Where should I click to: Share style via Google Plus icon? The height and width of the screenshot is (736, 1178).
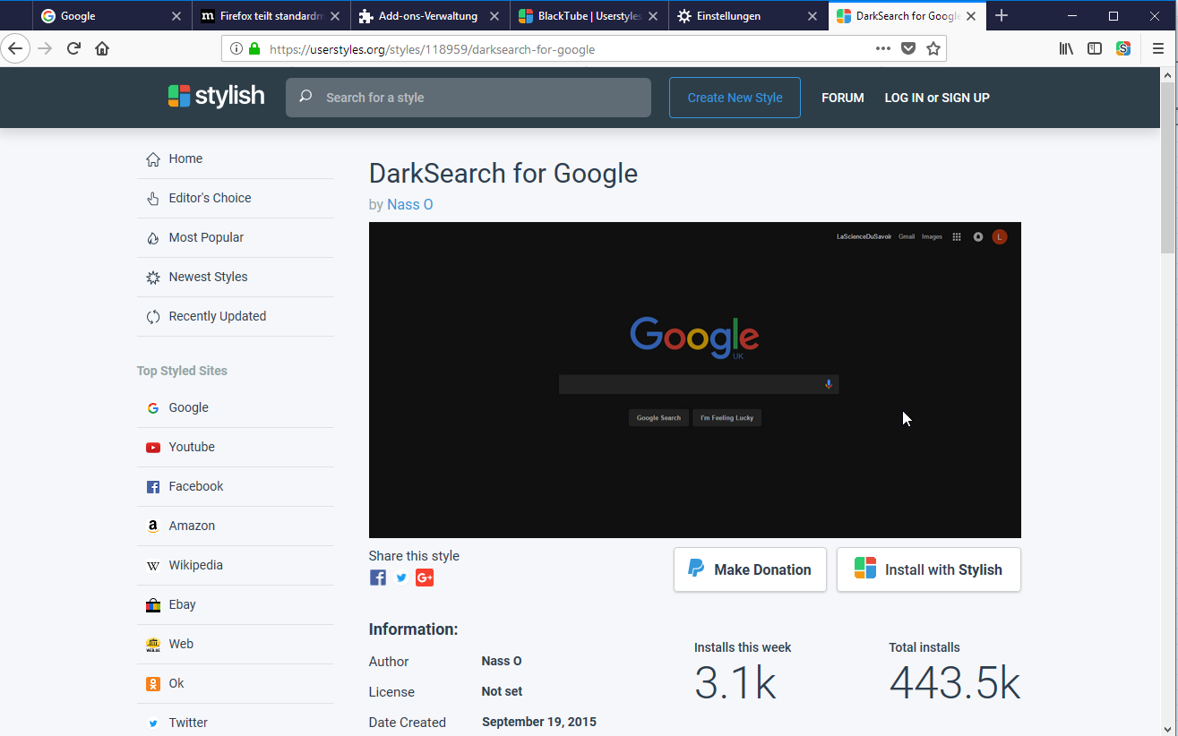click(425, 578)
